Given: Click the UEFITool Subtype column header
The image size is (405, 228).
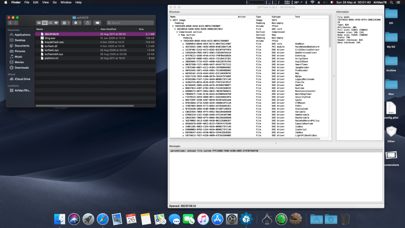Looking at the screenshot, I should click(x=282, y=17).
